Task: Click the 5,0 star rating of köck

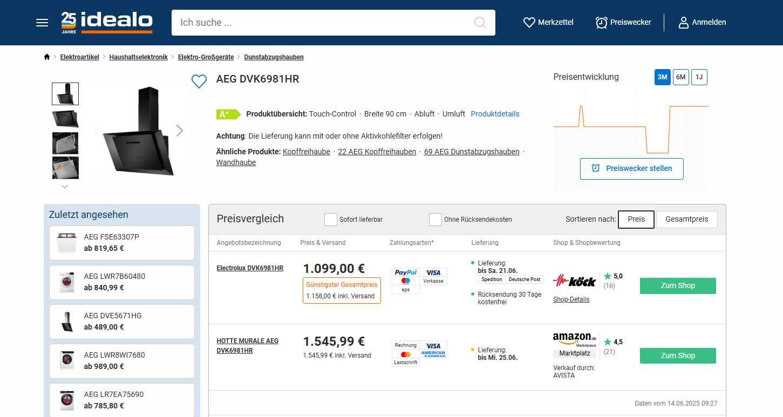Action: pos(613,276)
